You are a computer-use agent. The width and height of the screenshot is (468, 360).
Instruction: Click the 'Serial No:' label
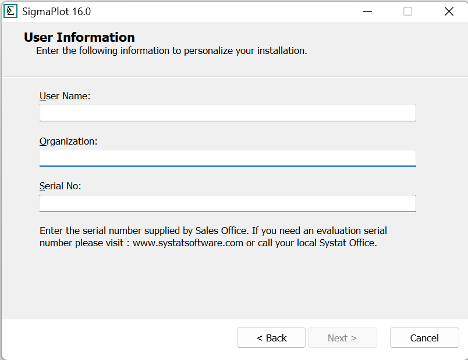click(61, 186)
